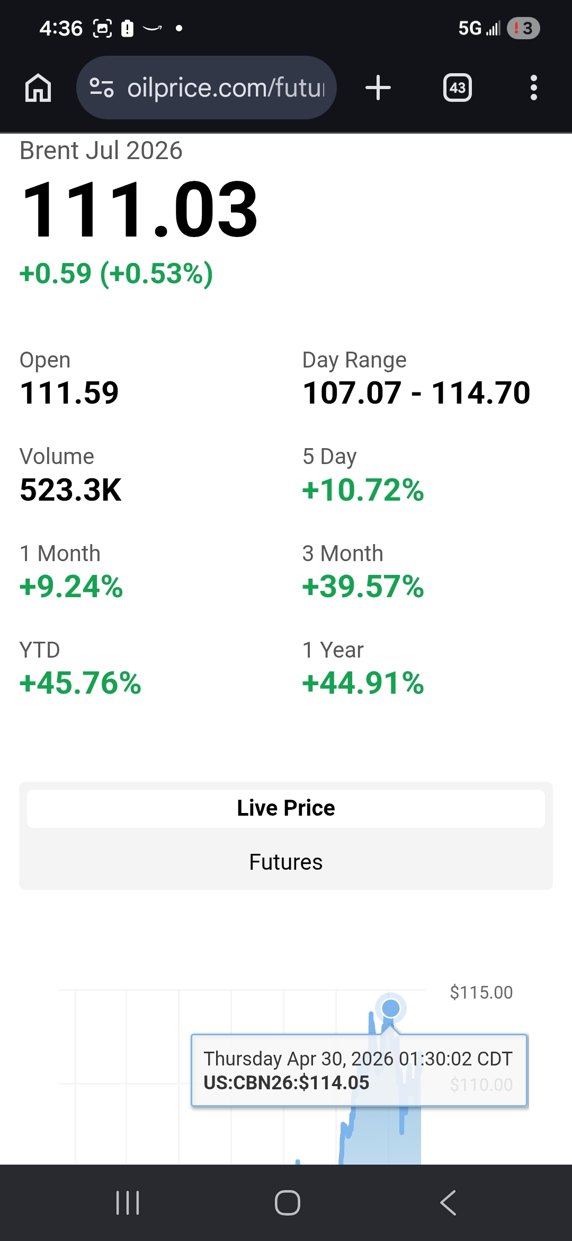This screenshot has height=1241, width=572.
Task: Tap the status bar notification count badge
Action: pyautogui.click(x=523, y=28)
